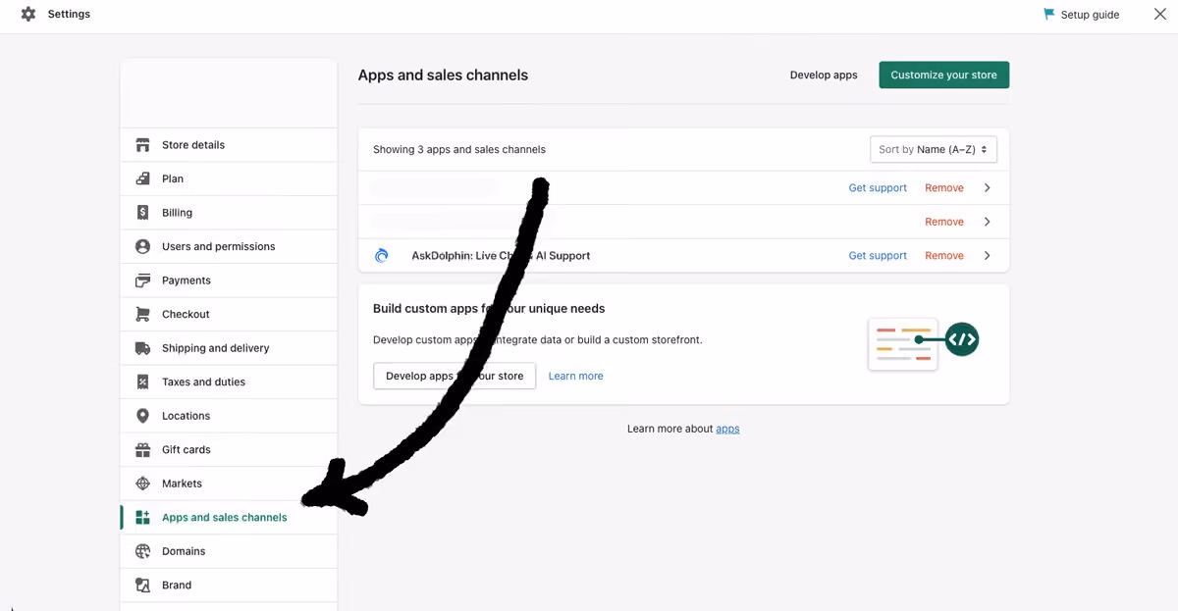Screen dimensions: 1178x611
Task: Open Store details settings
Action: (x=229, y=145)
